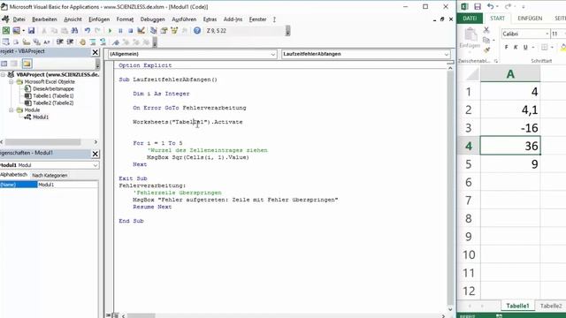Image resolution: width=566 pixels, height=318 pixels.
Task: Toggle underline (U) in the Excel ribbon
Action: coord(525,47)
